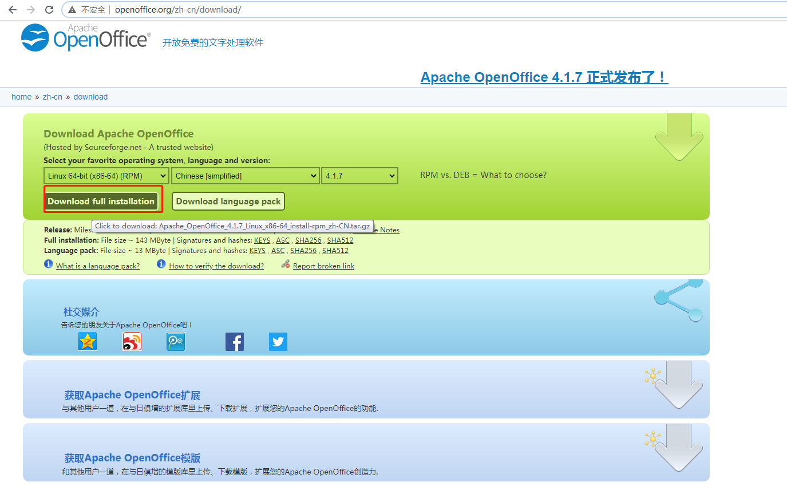Image resolution: width=787 pixels, height=498 pixels.
Task: Click the browser forward arrow
Action: pyautogui.click(x=31, y=10)
